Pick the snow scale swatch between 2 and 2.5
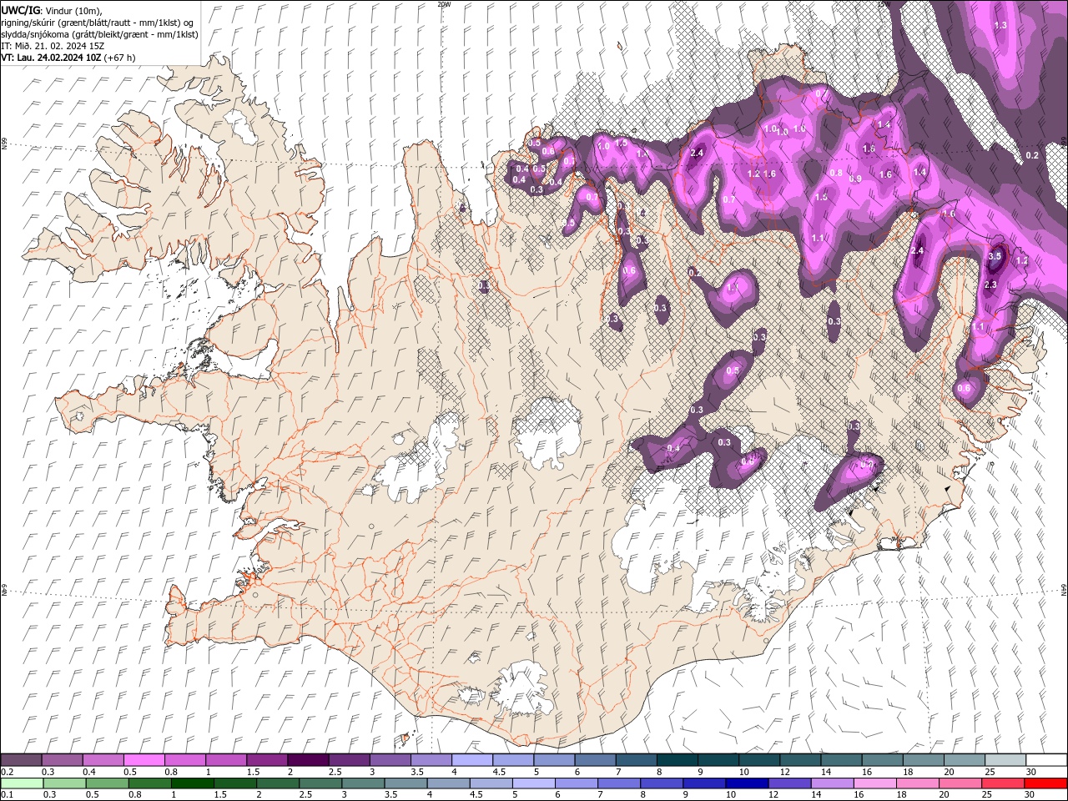This screenshot has height=801, width=1068. (307, 760)
